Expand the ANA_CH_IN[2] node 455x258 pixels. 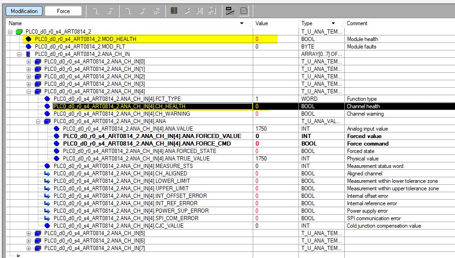pos(28,77)
